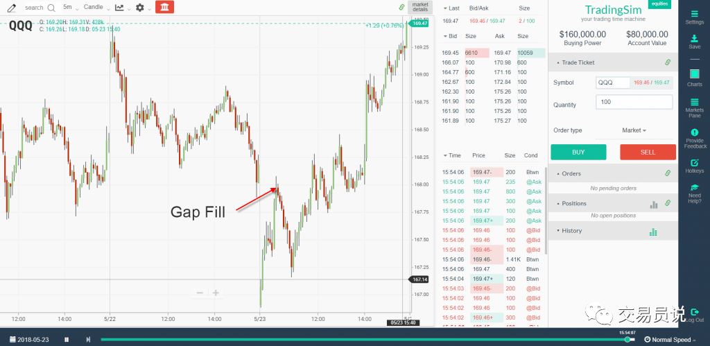710x346 pixels.
Task: Click the bid size 6610 cell
Action: tap(477, 53)
